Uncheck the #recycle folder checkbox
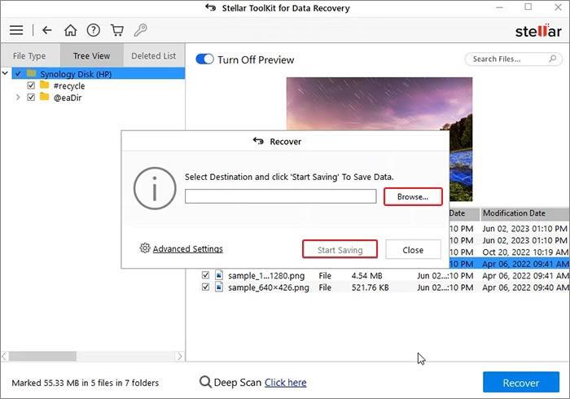This screenshot has height=399, width=570. click(x=32, y=85)
